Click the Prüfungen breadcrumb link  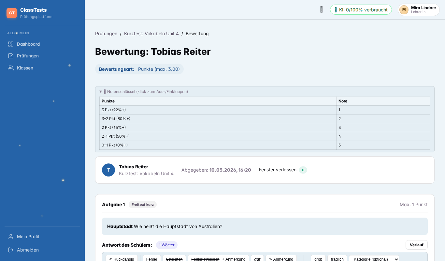click(x=106, y=34)
